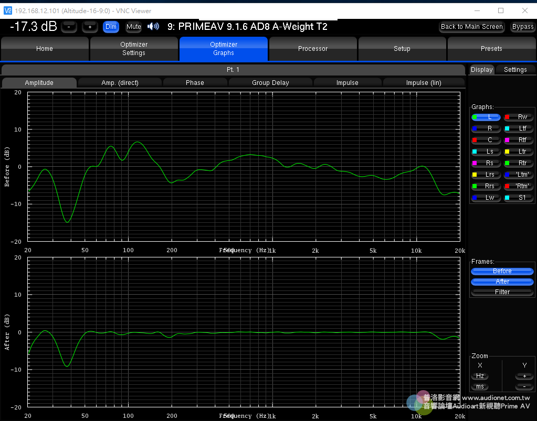
Task: Toggle the Before frame display
Action: pos(502,271)
